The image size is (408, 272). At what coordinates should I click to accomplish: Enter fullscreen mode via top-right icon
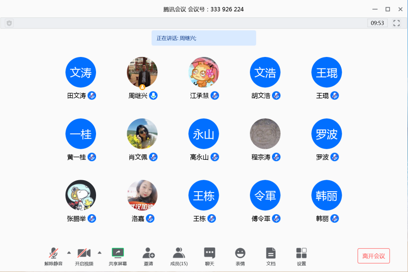click(x=396, y=23)
